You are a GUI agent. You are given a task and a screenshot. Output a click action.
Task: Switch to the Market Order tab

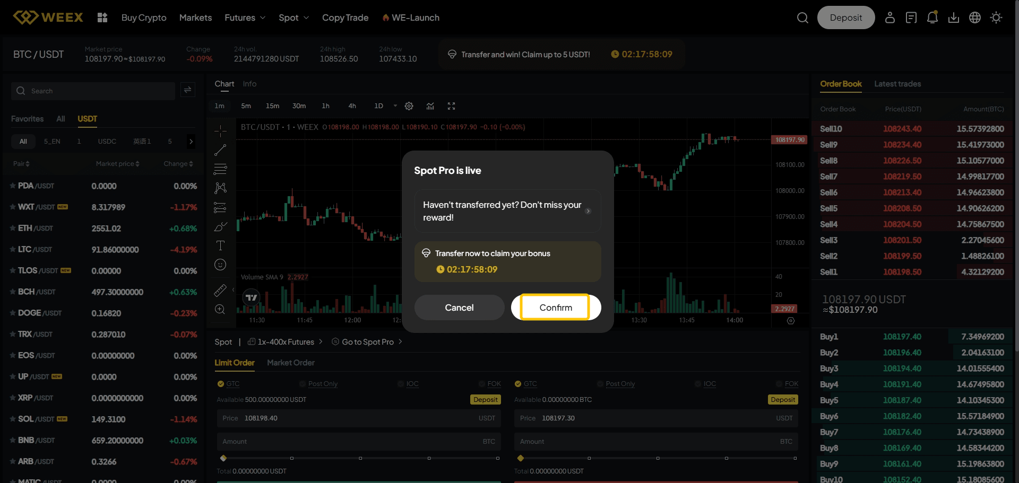tap(291, 363)
